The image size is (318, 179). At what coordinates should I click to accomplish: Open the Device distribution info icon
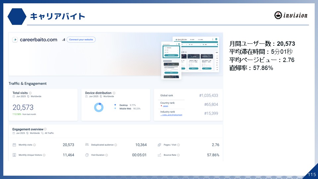coord(114,93)
